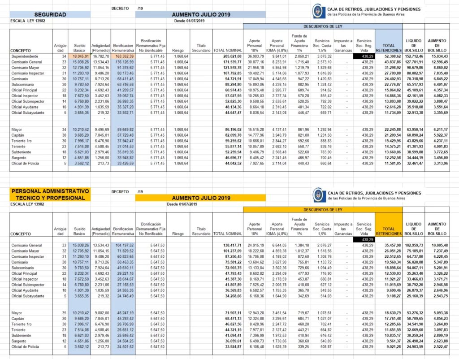The image size is (459, 359).
Task: Select the 163.352,39 Bonificacion Remunerativa cell
Action: point(123,56)
